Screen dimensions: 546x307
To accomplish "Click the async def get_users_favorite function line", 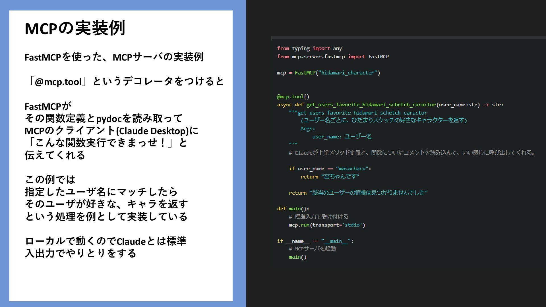I will click(390, 105).
